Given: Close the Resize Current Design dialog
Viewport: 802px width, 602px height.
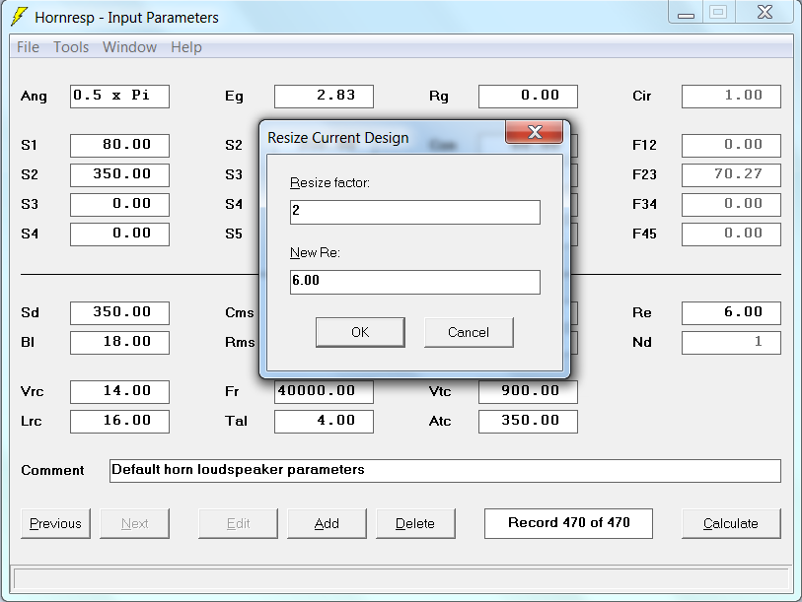Looking at the screenshot, I should (x=534, y=132).
